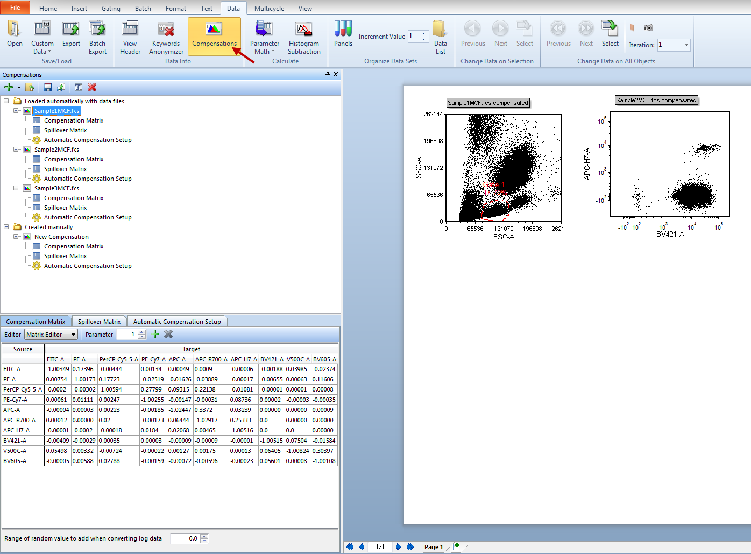Open the Multicycle ribbon tab
Screen dimensions: 751x554
coord(269,9)
